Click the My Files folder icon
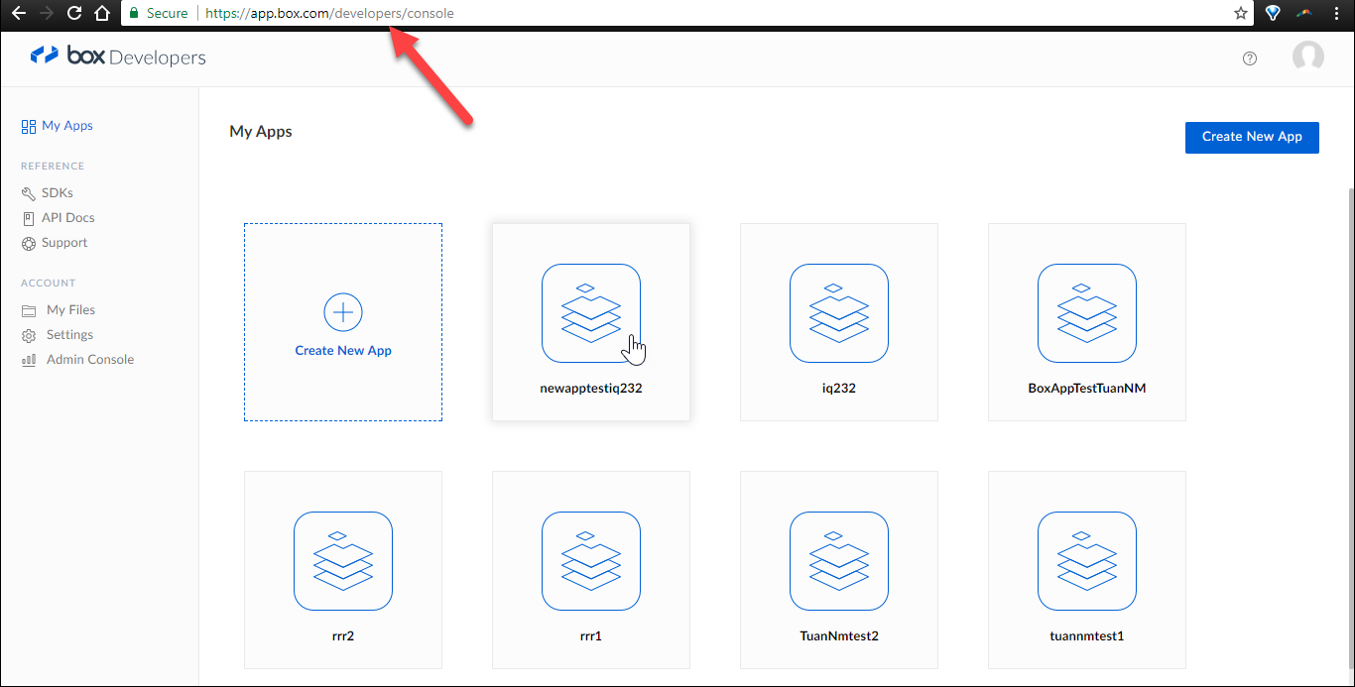Image resolution: width=1355 pixels, height=687 pixels. tap(29, 310)
